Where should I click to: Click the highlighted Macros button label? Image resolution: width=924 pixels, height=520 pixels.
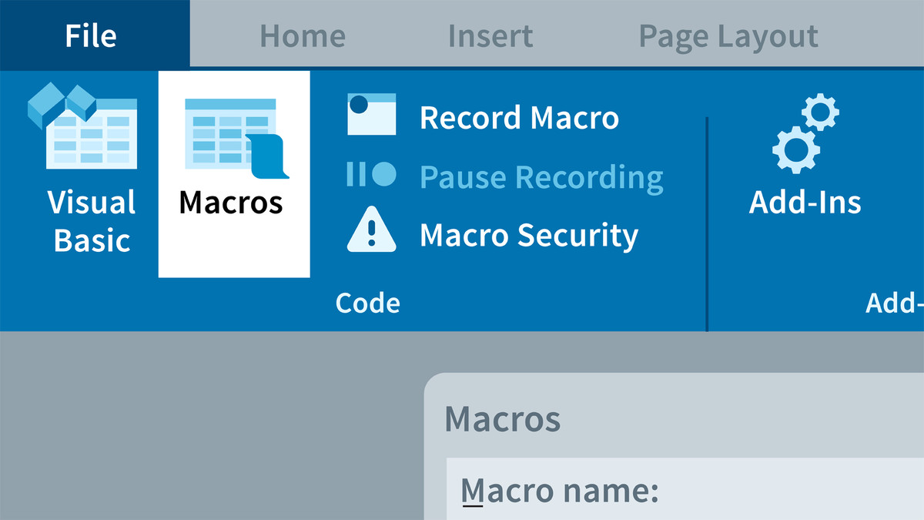(231, 203)
